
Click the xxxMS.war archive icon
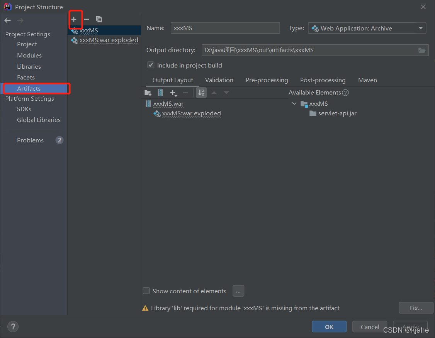(148, 104)
